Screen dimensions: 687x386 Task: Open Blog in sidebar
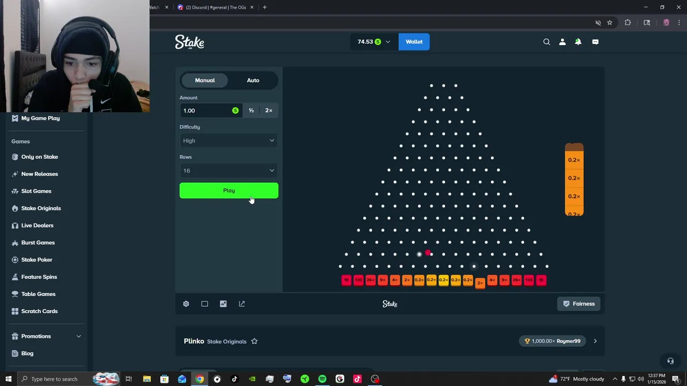[x=27, y=353]
